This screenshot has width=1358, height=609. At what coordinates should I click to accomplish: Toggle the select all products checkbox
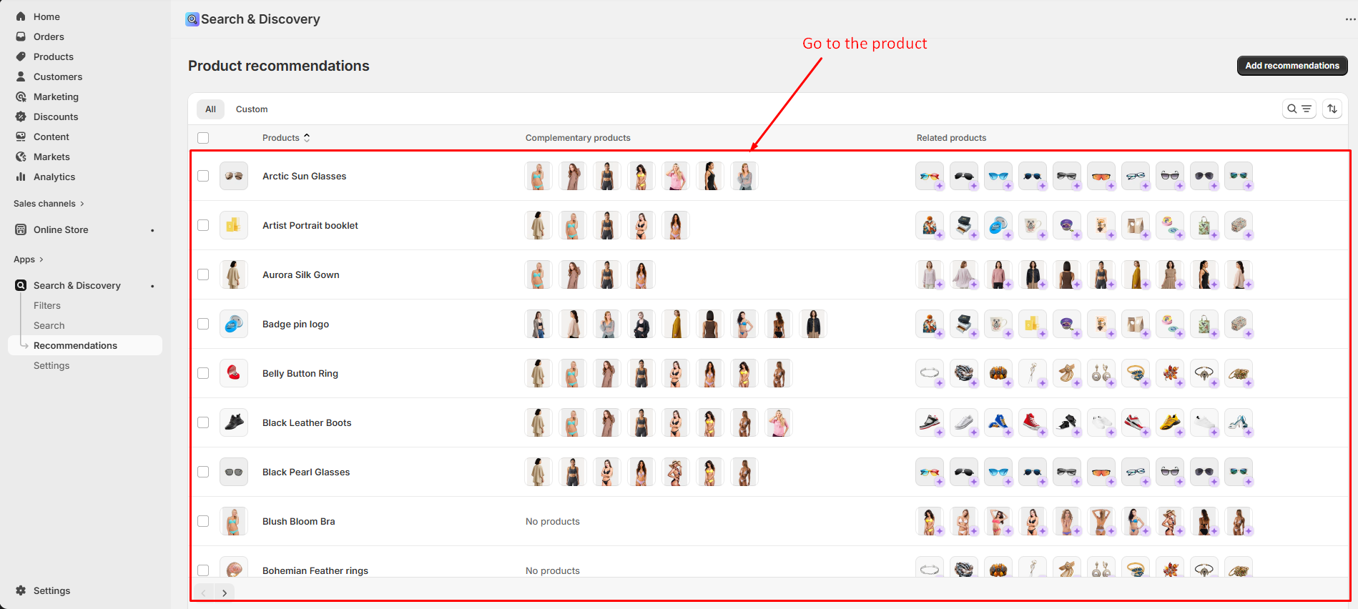coord(203,138)
